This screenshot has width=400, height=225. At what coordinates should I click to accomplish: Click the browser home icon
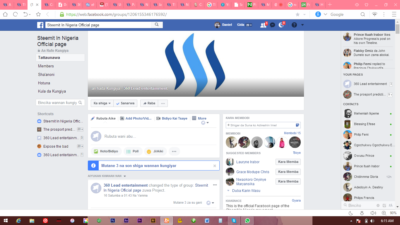pyautogui.click(x=5, y=14)
